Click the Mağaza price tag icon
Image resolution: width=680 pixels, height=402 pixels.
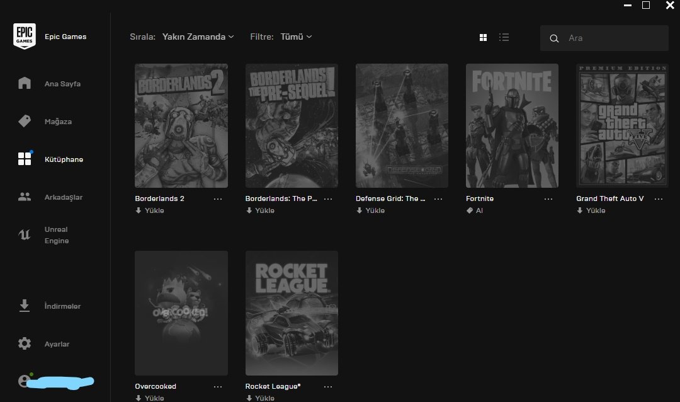(25, 121)
